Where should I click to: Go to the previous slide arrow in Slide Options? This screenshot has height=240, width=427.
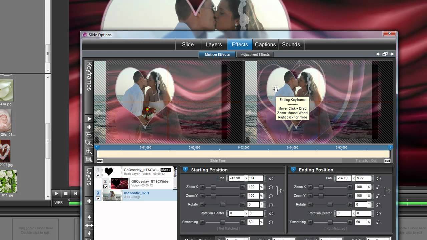point(378,54)
